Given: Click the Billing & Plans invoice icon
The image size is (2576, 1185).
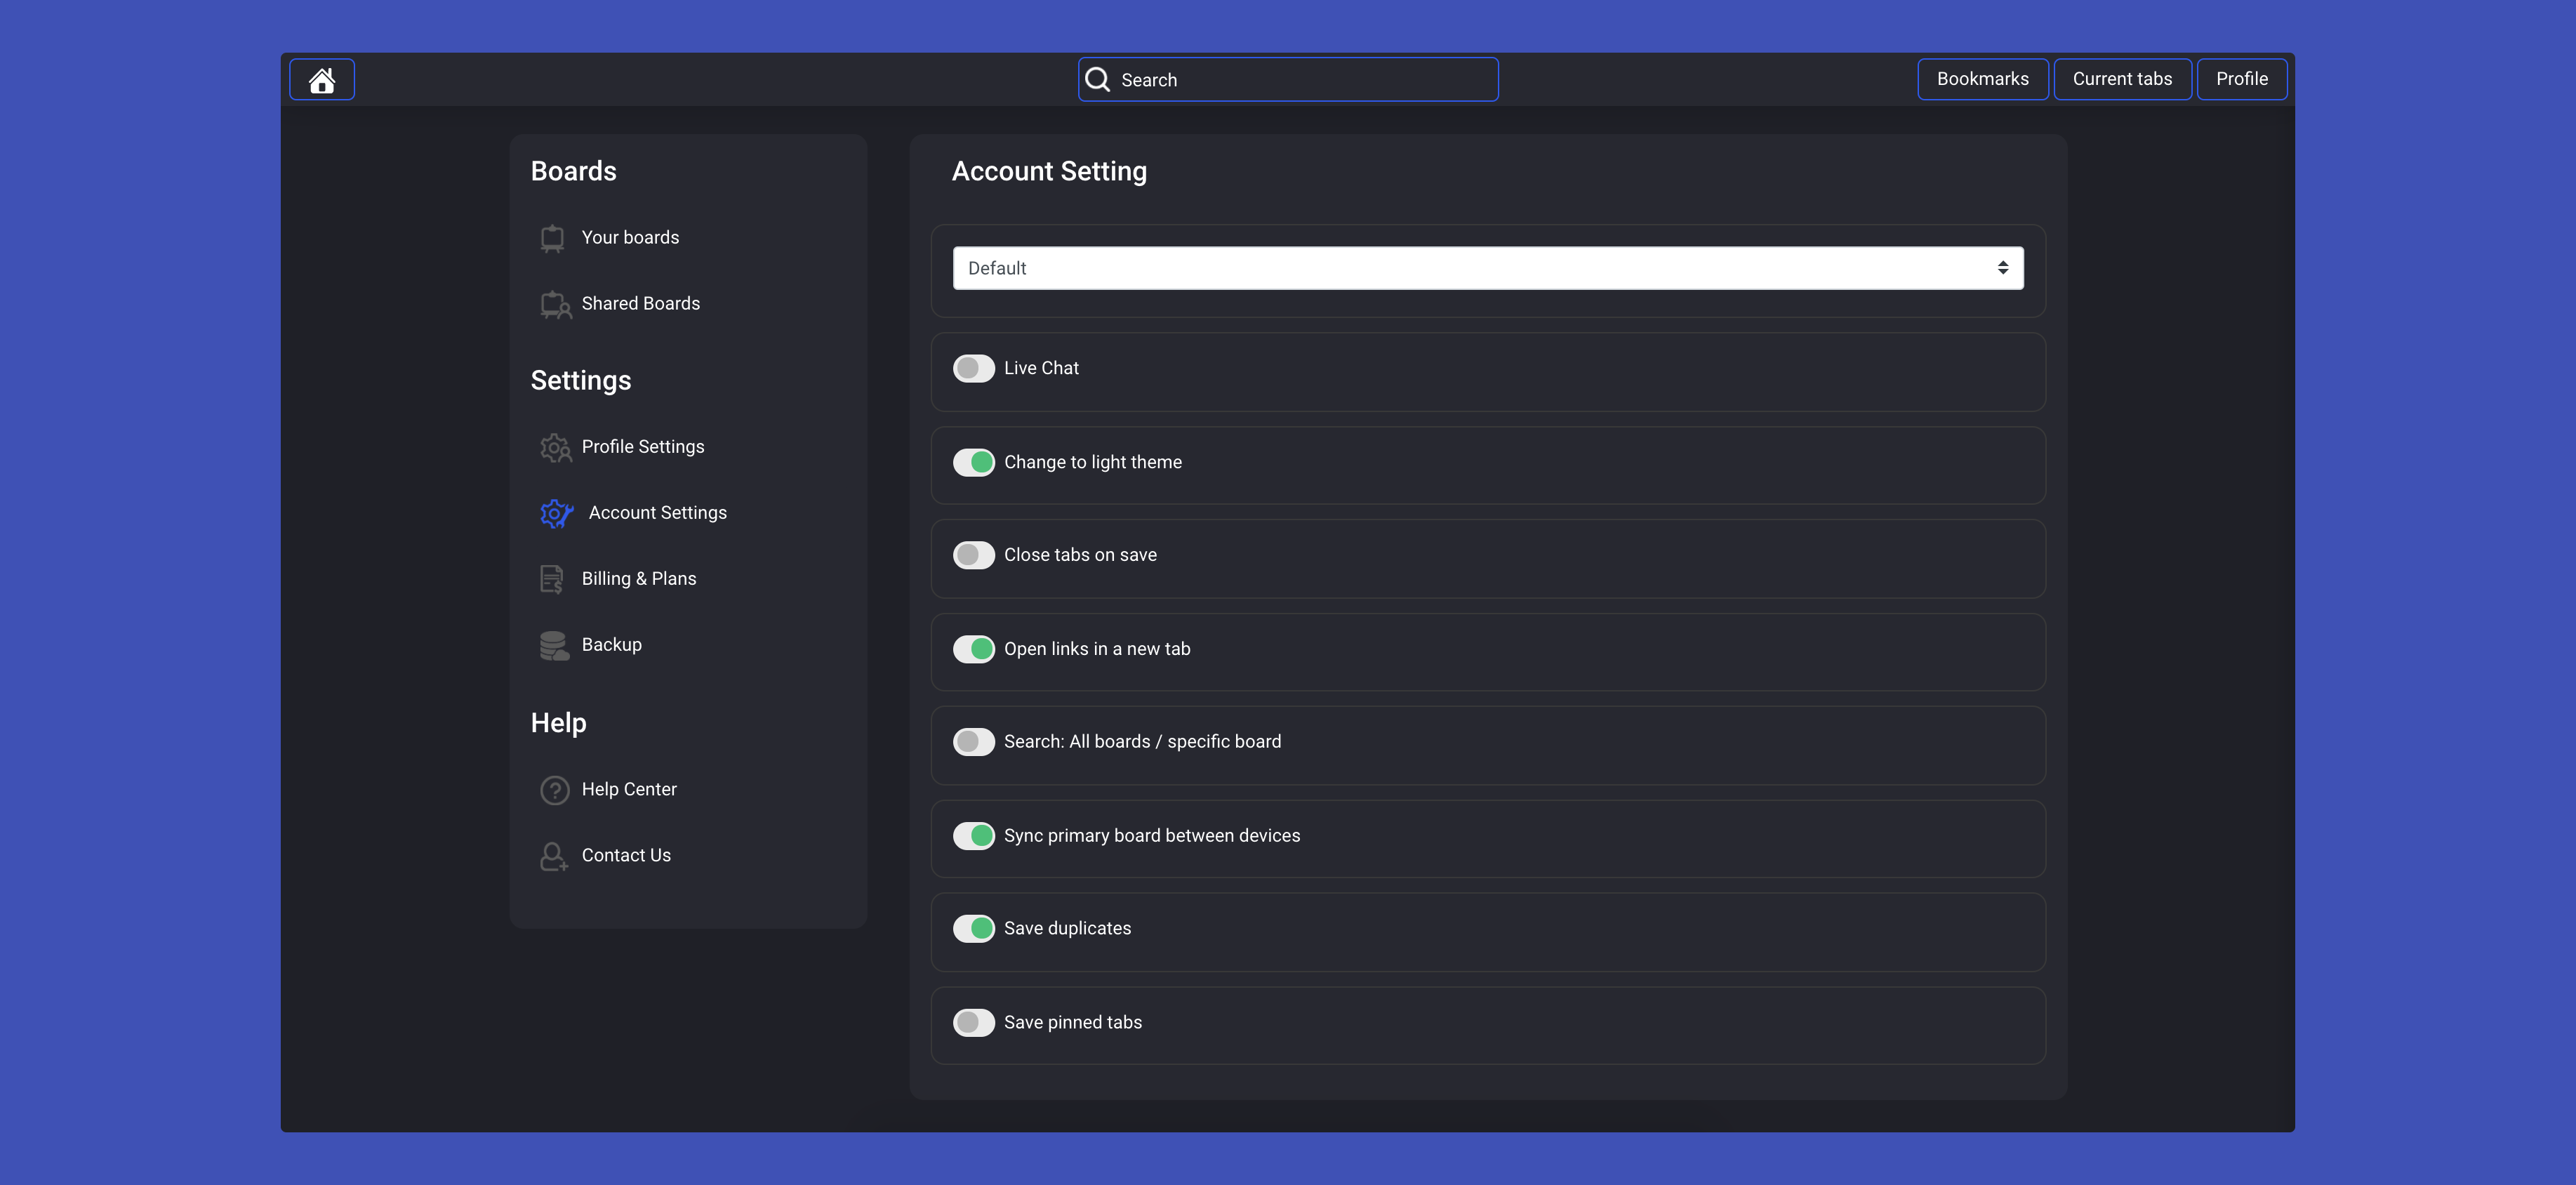Looking at the screenshot, I should [x=552, y=579].
